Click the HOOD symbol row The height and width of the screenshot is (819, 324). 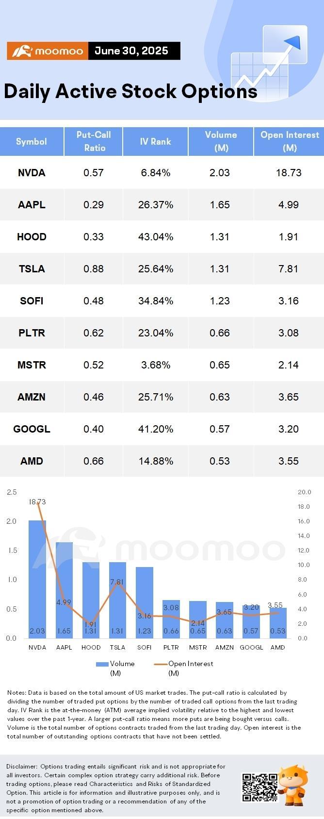pos(162,237)
